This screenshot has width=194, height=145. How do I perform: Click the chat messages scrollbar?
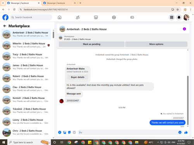pos(188,100)
